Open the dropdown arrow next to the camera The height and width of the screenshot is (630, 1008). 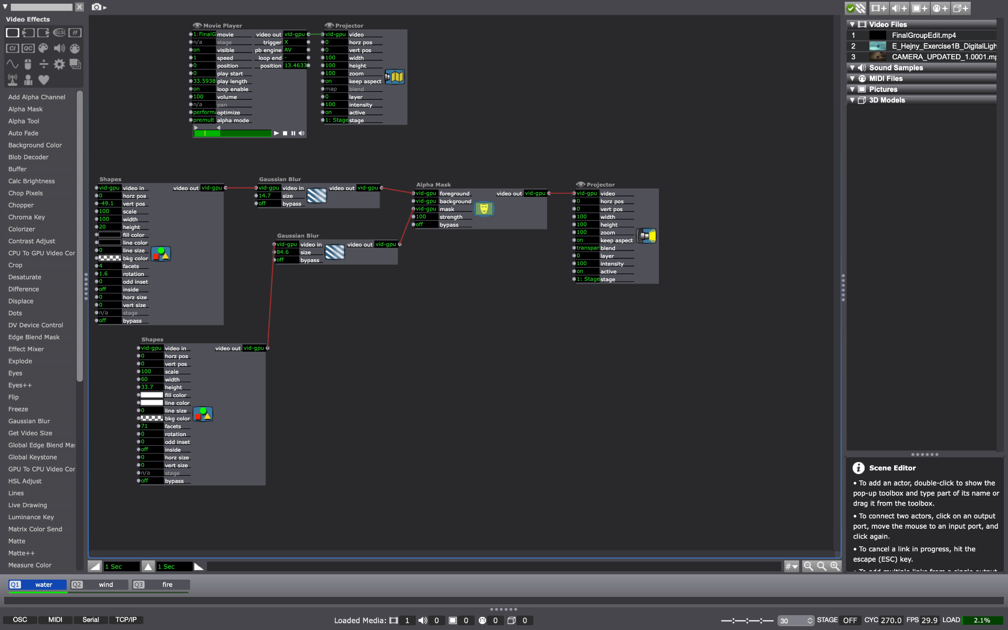(x=105, y=7)
